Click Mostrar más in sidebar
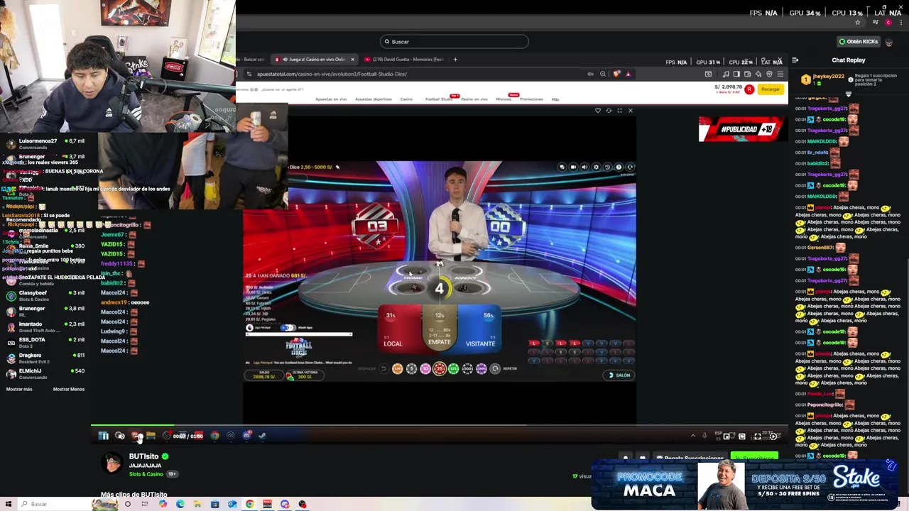 (x=19, y=389)
